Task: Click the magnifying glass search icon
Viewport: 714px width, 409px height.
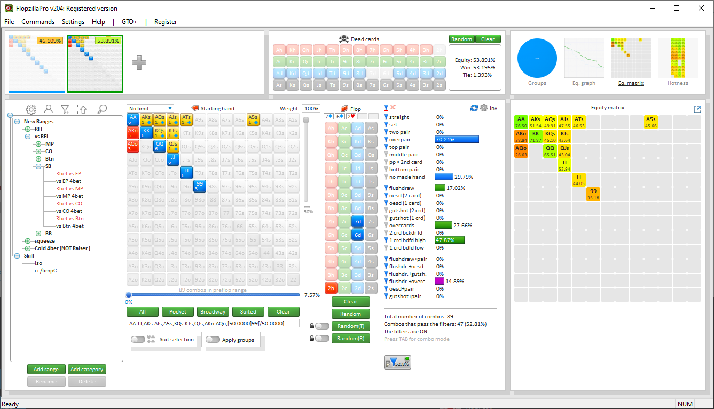Action: pyautogui.click(x=101, y=109)
